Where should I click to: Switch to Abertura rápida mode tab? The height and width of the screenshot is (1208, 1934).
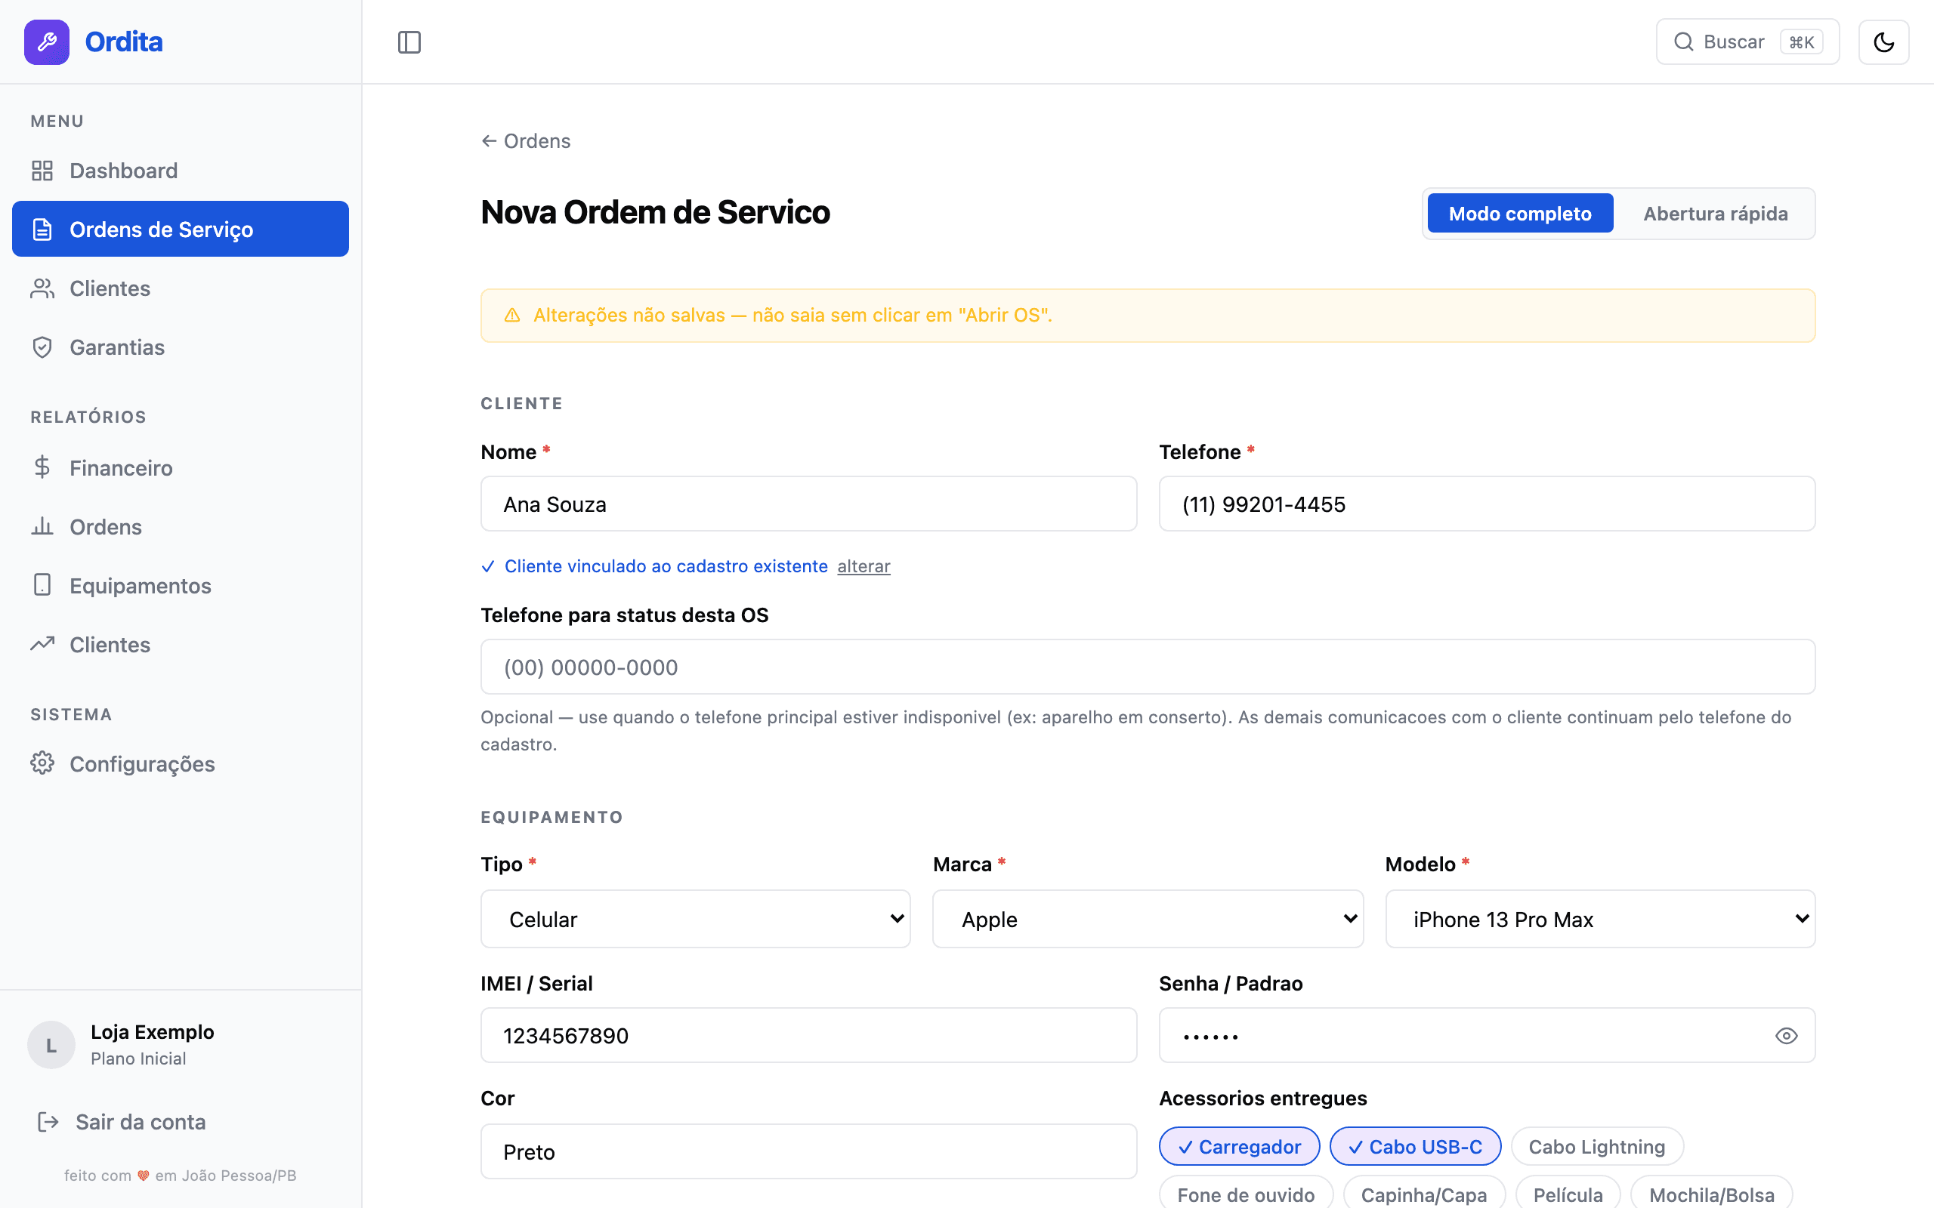pyautogui.click(x=1715, y=214)
